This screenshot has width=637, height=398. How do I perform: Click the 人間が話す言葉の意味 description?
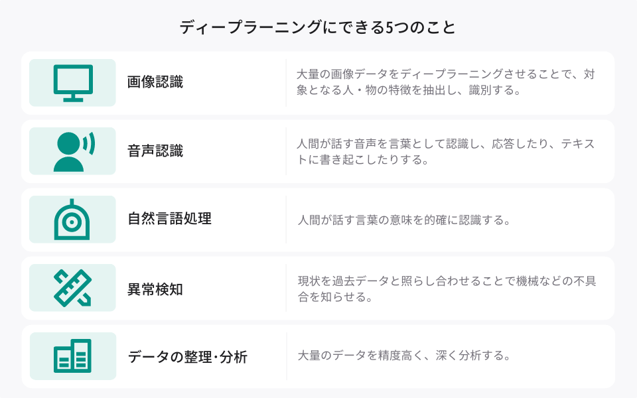pos(404,220)
